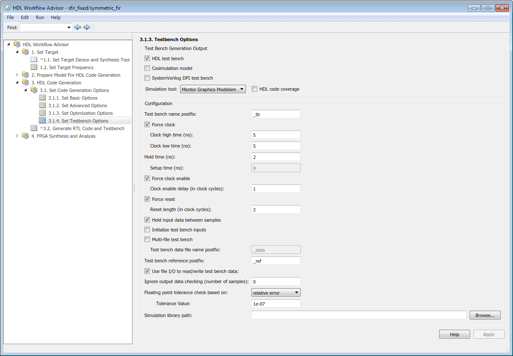The image size is (513, 356).
Task: Click the Browse... button
Action: point(485,315)
